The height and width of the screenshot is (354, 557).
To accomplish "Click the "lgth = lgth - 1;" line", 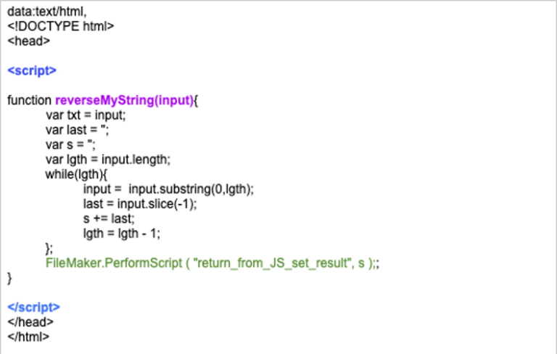I will (122, 233).
